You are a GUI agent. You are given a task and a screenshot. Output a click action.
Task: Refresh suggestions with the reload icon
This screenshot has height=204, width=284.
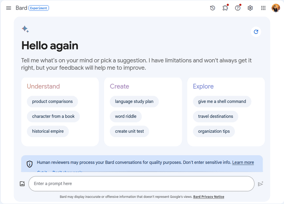tap(256, 32)
